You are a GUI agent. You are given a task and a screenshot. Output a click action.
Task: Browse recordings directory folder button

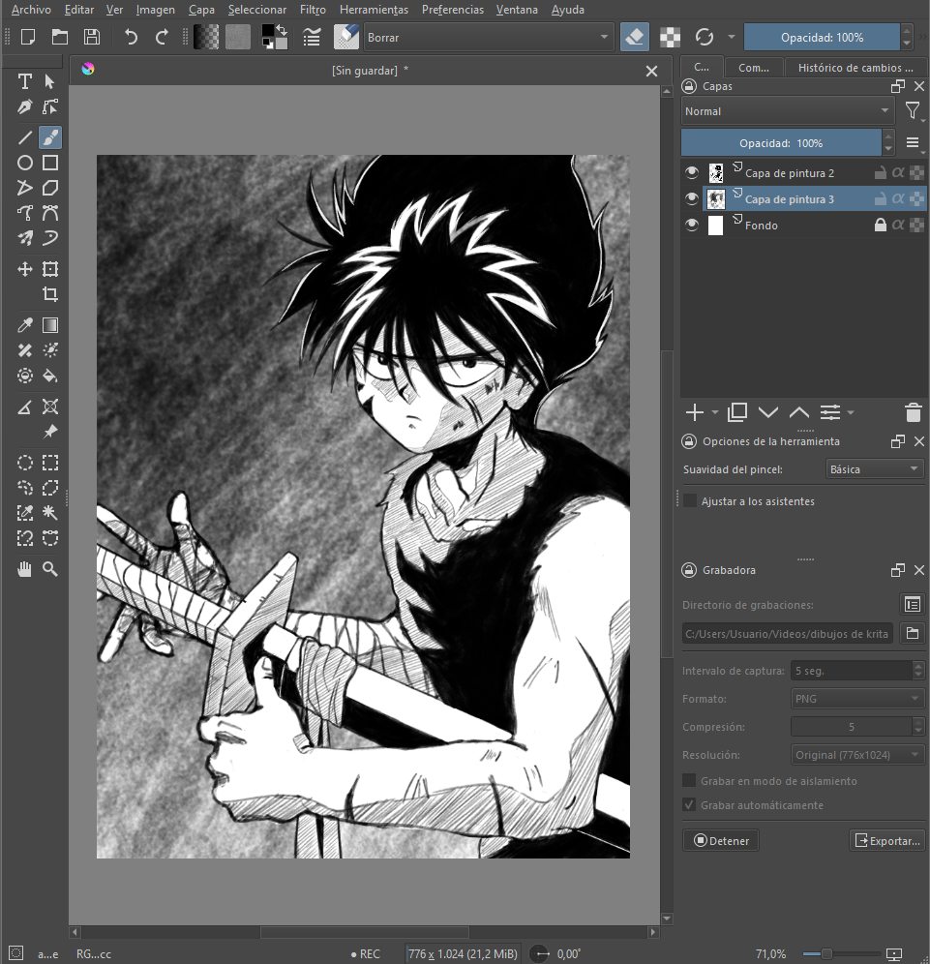click(x=913, y=633)
